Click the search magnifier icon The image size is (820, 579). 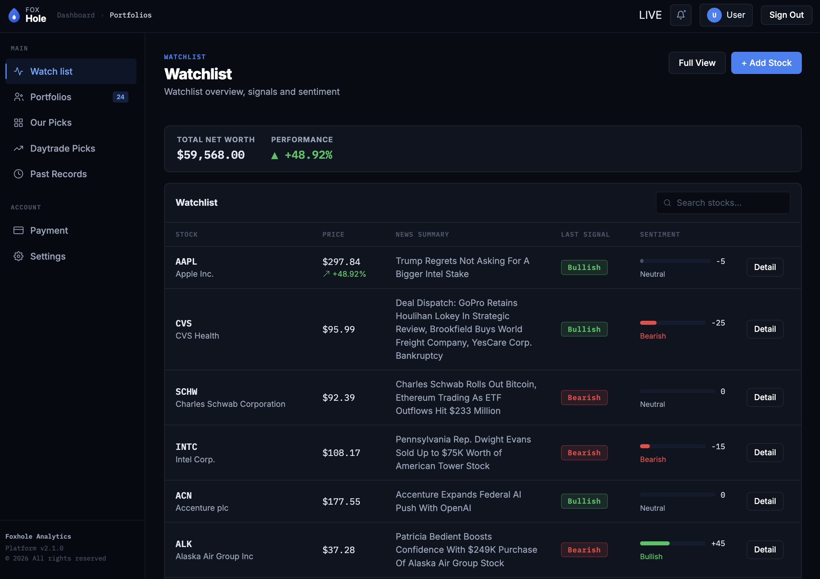tap(667, 203)
